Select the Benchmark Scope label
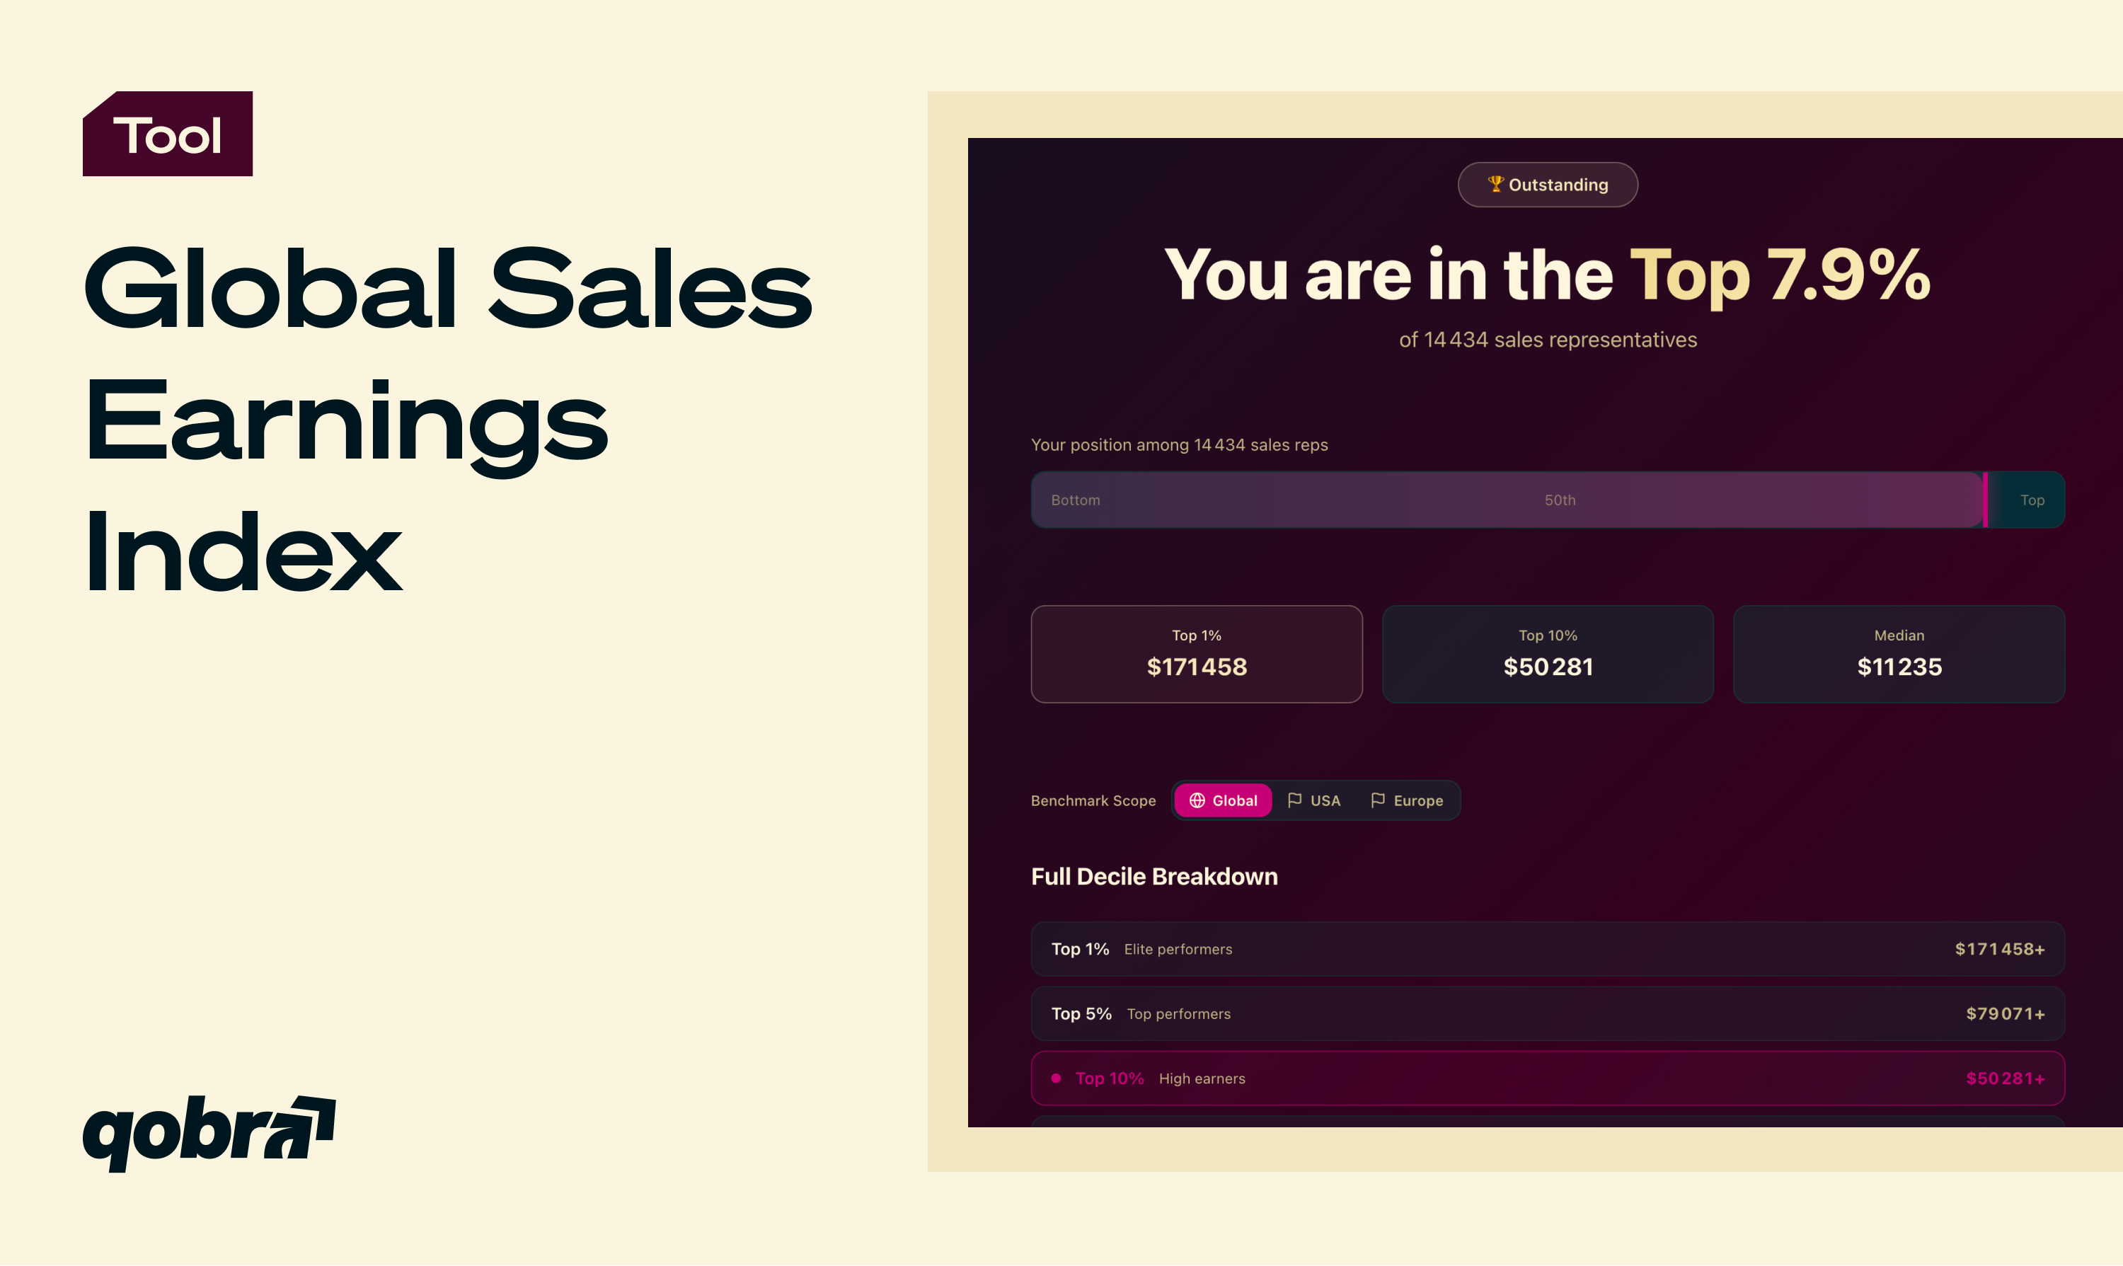 (1093, 800)
